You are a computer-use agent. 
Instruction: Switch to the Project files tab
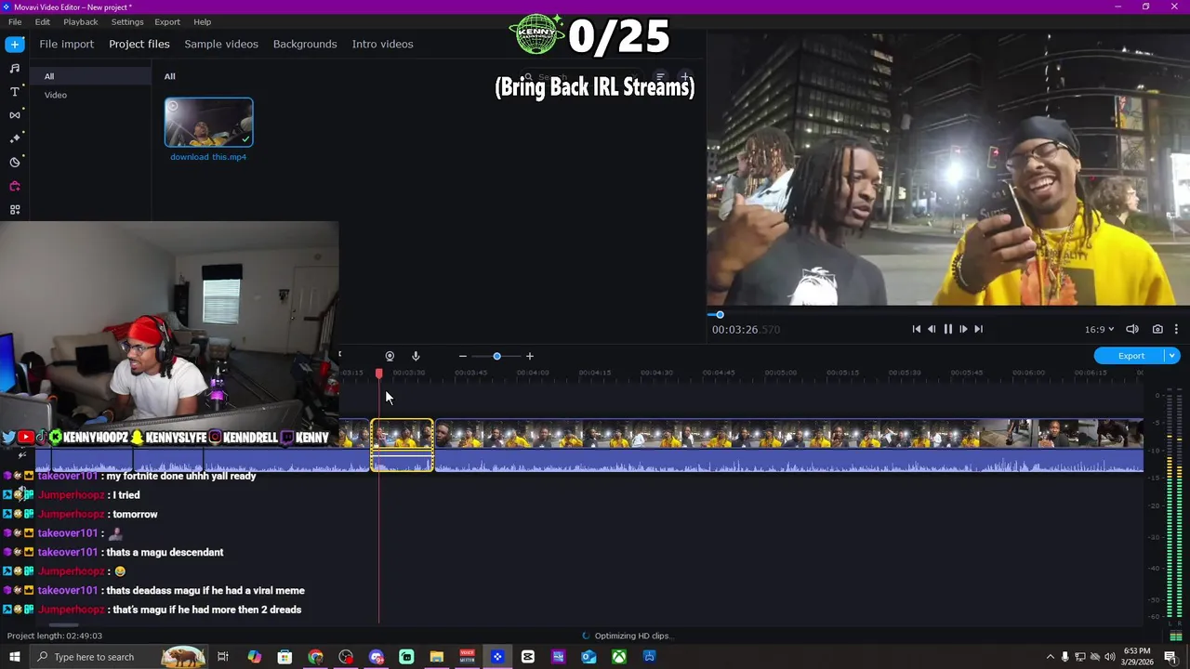tap(139, 44)
